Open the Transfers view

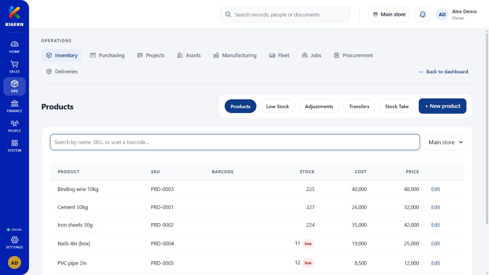click(x=359, y=106)
